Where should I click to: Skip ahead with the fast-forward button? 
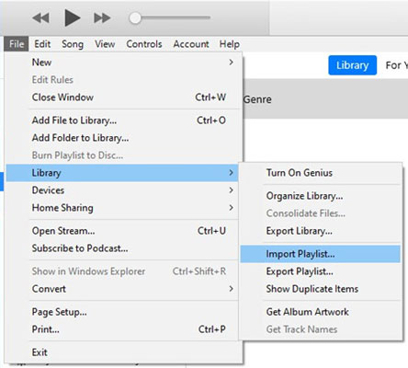(x=102, y=17)
